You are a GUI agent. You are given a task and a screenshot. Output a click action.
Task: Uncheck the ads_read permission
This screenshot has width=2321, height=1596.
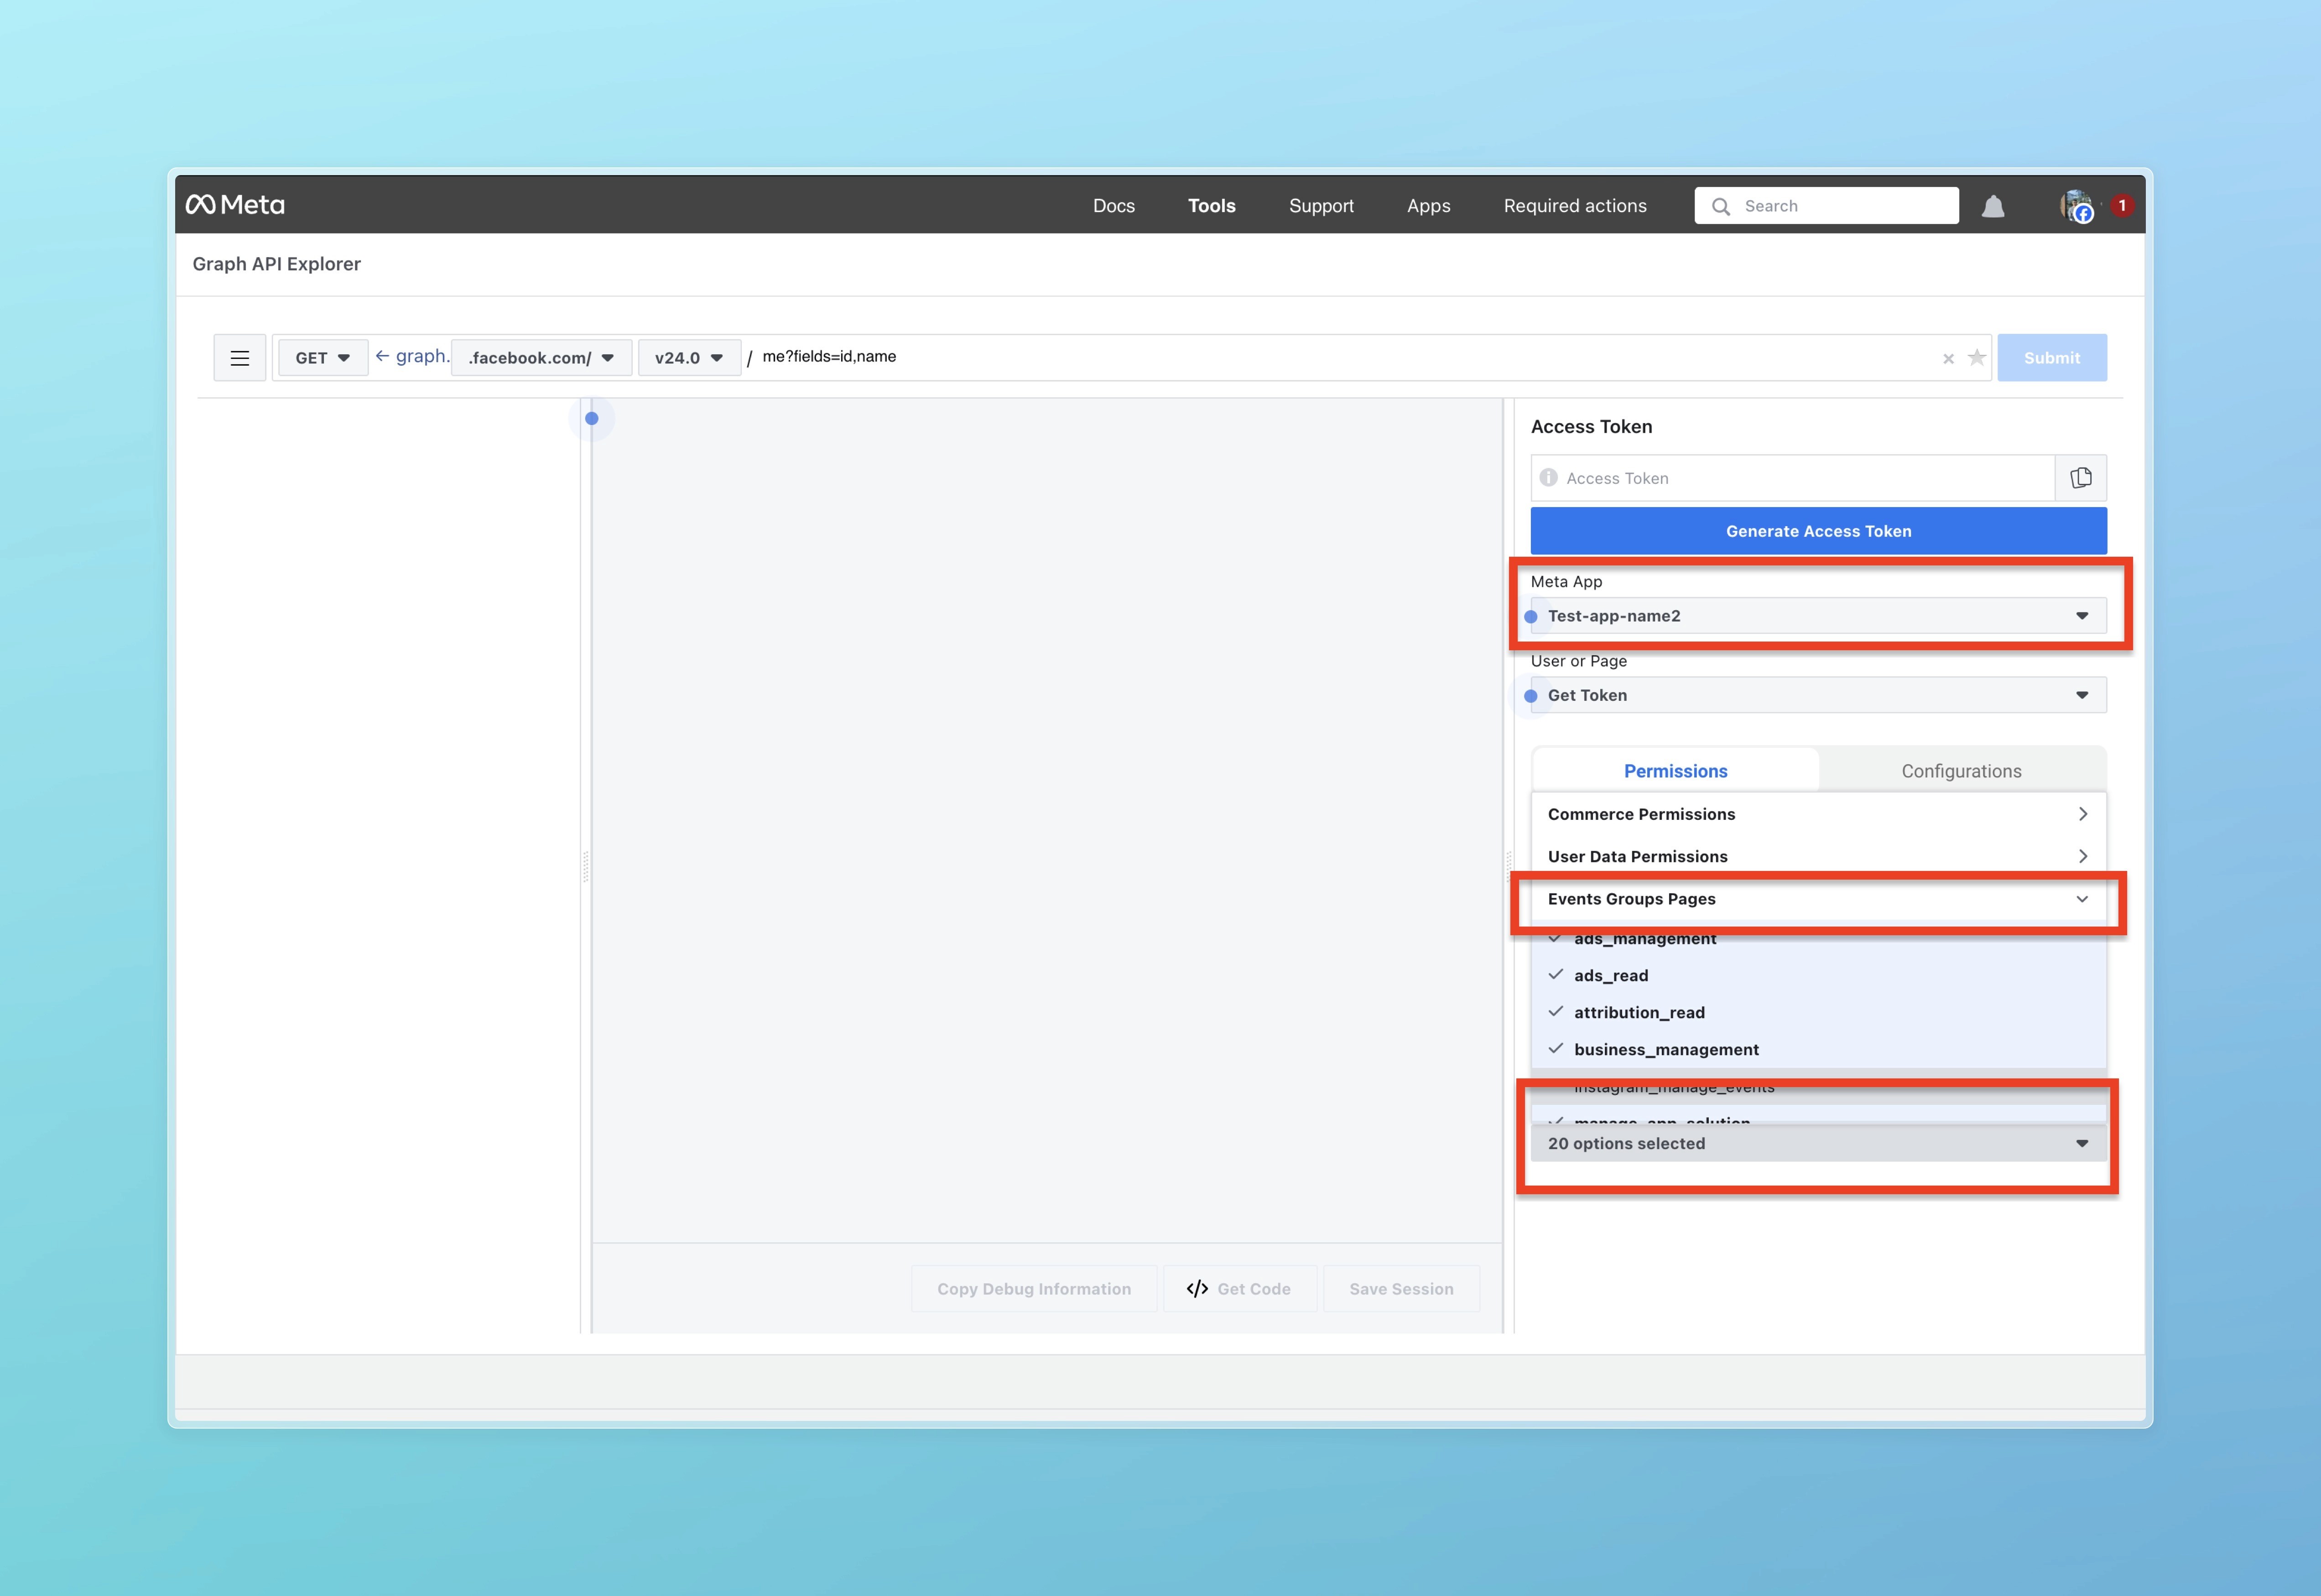[x=1610, y=975]
